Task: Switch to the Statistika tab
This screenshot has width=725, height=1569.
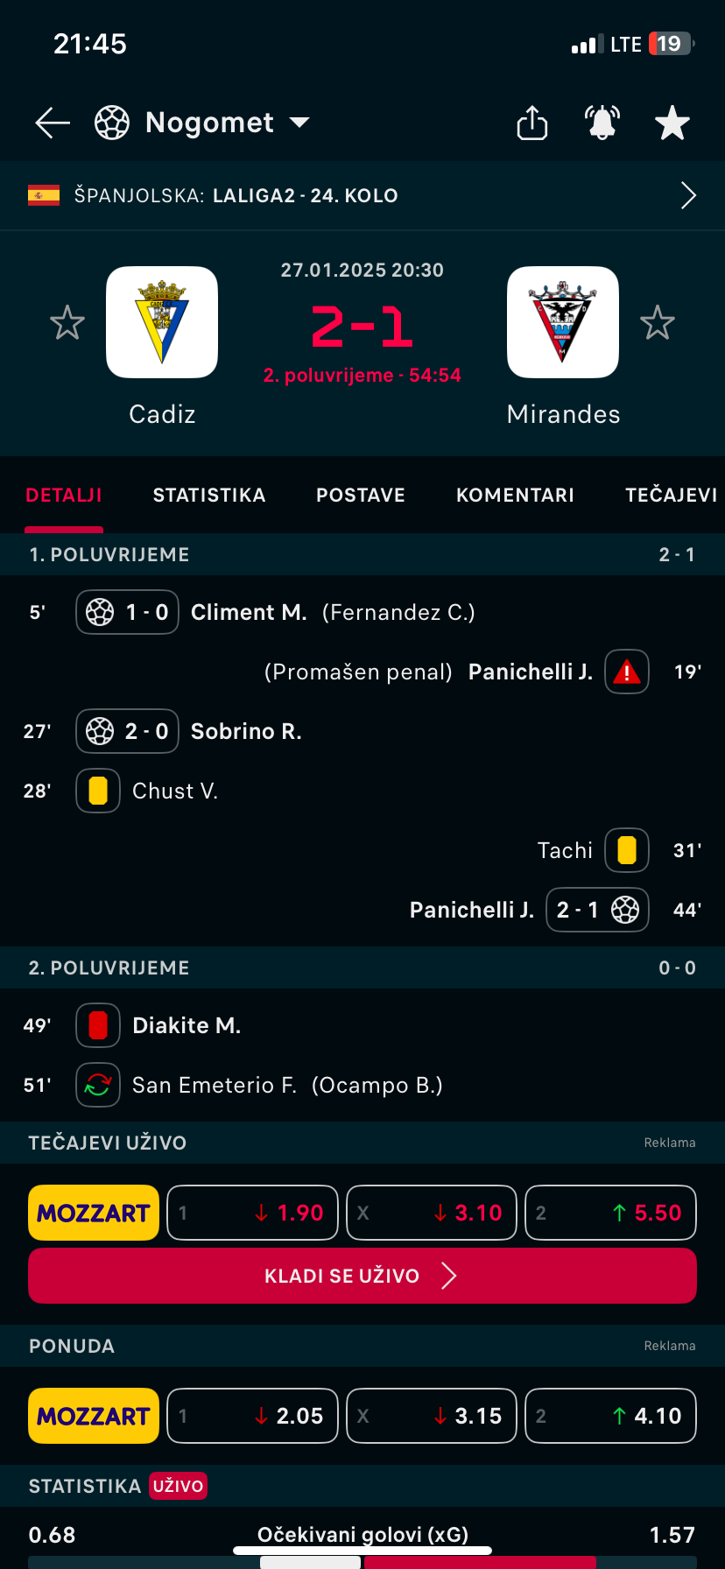Action: 209,496
